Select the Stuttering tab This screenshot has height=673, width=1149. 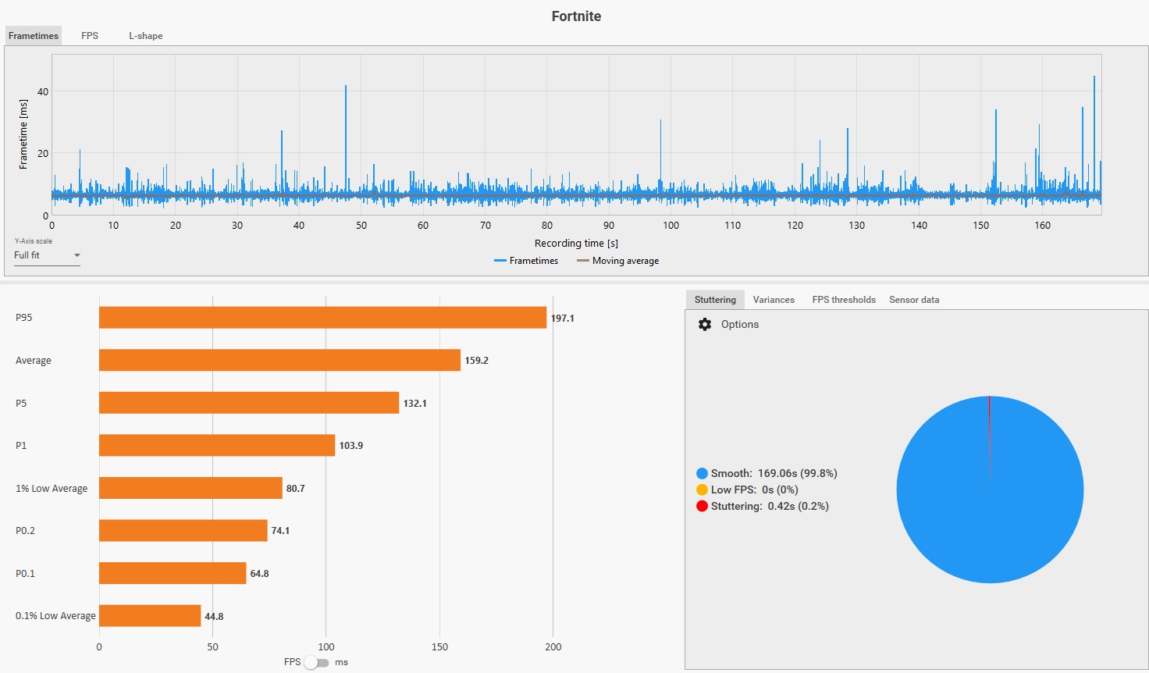coord(715,300)
